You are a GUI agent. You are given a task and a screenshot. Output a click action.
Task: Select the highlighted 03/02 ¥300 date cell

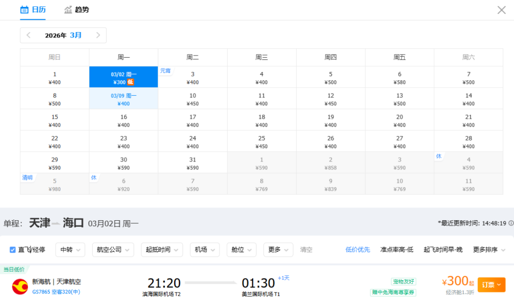pos(124,77)
